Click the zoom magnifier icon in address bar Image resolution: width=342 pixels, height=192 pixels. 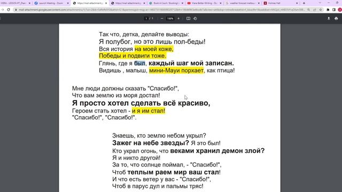tap(309, 10)
